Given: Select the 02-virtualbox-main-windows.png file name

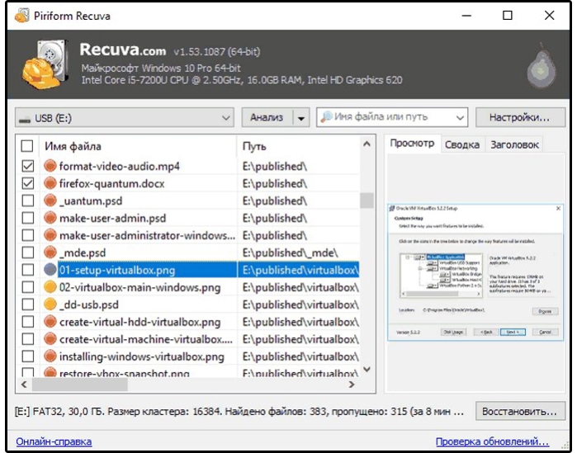Looking at the screenshot, I should 140,287.
